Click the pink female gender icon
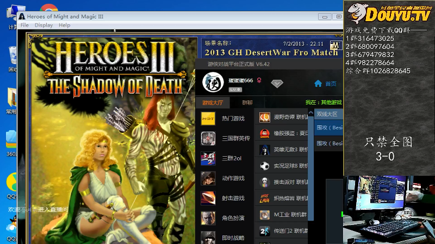 (x=259, y=80)
